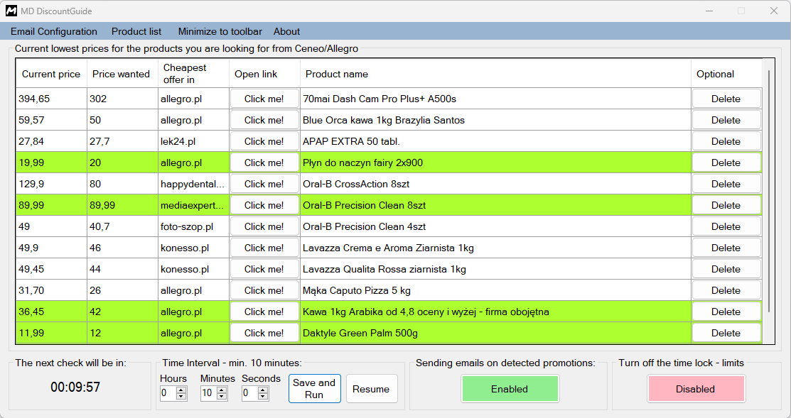Click the Price wanted column header
The image size is (791, 418).
122,74
